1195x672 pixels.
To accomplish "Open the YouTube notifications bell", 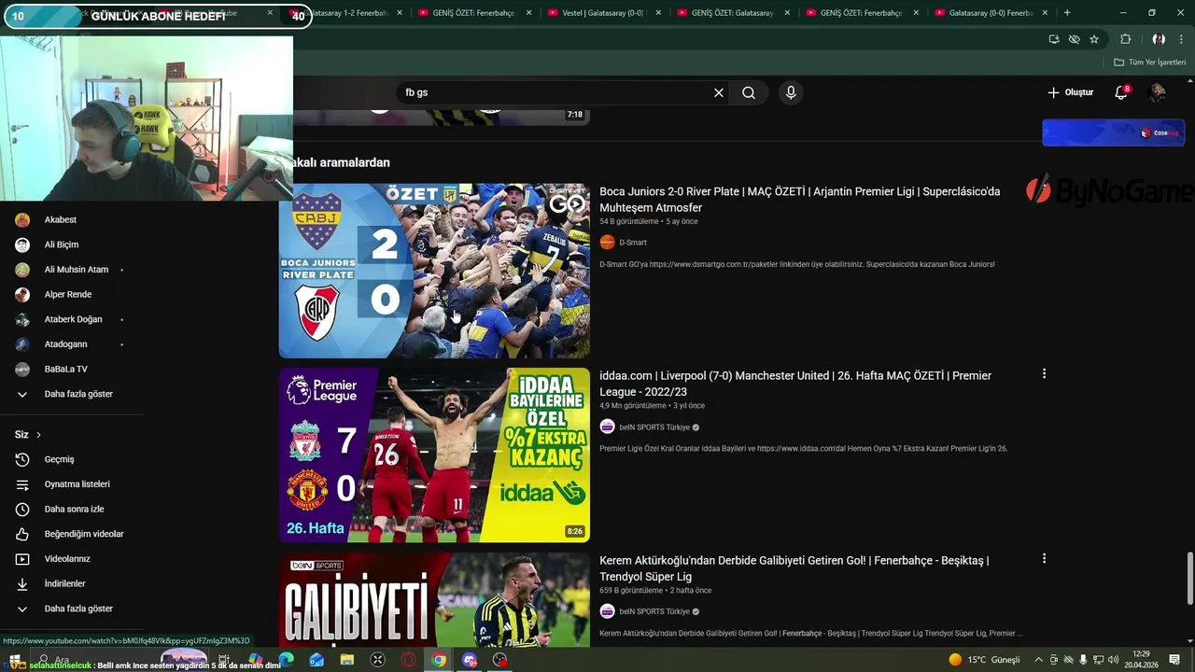I will 1121,92.
